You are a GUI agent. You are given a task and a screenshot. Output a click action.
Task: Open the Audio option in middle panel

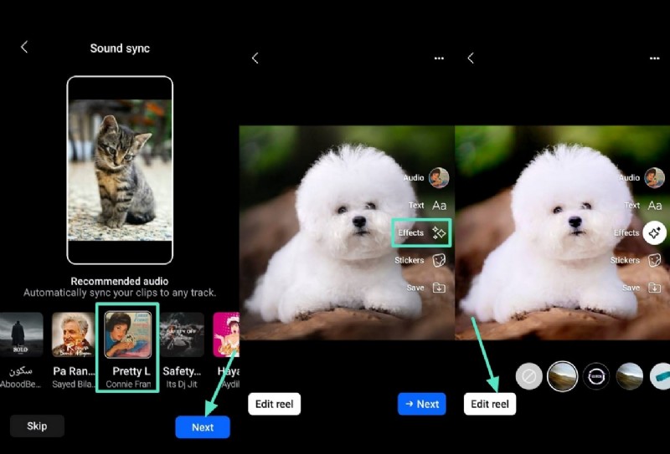coord(438,177)
